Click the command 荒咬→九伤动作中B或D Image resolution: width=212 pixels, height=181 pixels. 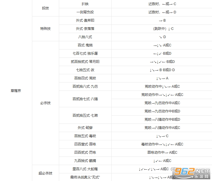tap(162, 111)
